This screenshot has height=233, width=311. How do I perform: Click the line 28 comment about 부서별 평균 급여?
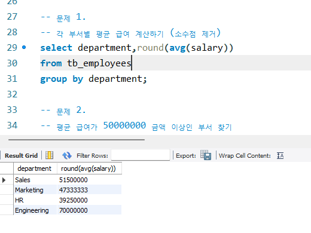(x=131, y=33)
